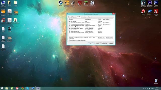Click the Применить button

click(104, 43)
